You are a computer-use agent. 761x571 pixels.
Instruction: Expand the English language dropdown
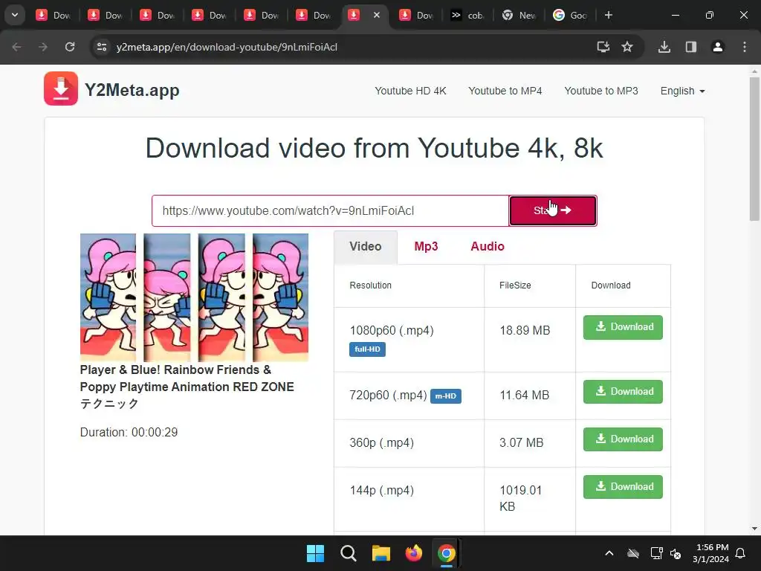coord(682,91)
